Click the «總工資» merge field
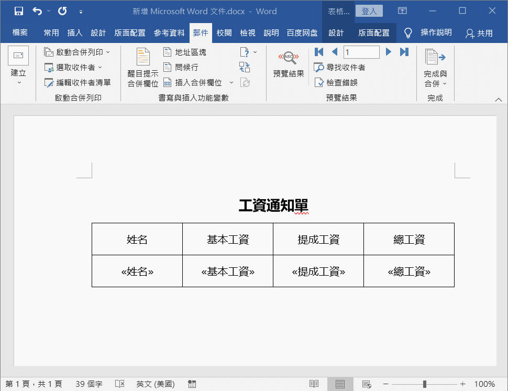This screenshot has height=391, width=508. (x=409, y=271)
